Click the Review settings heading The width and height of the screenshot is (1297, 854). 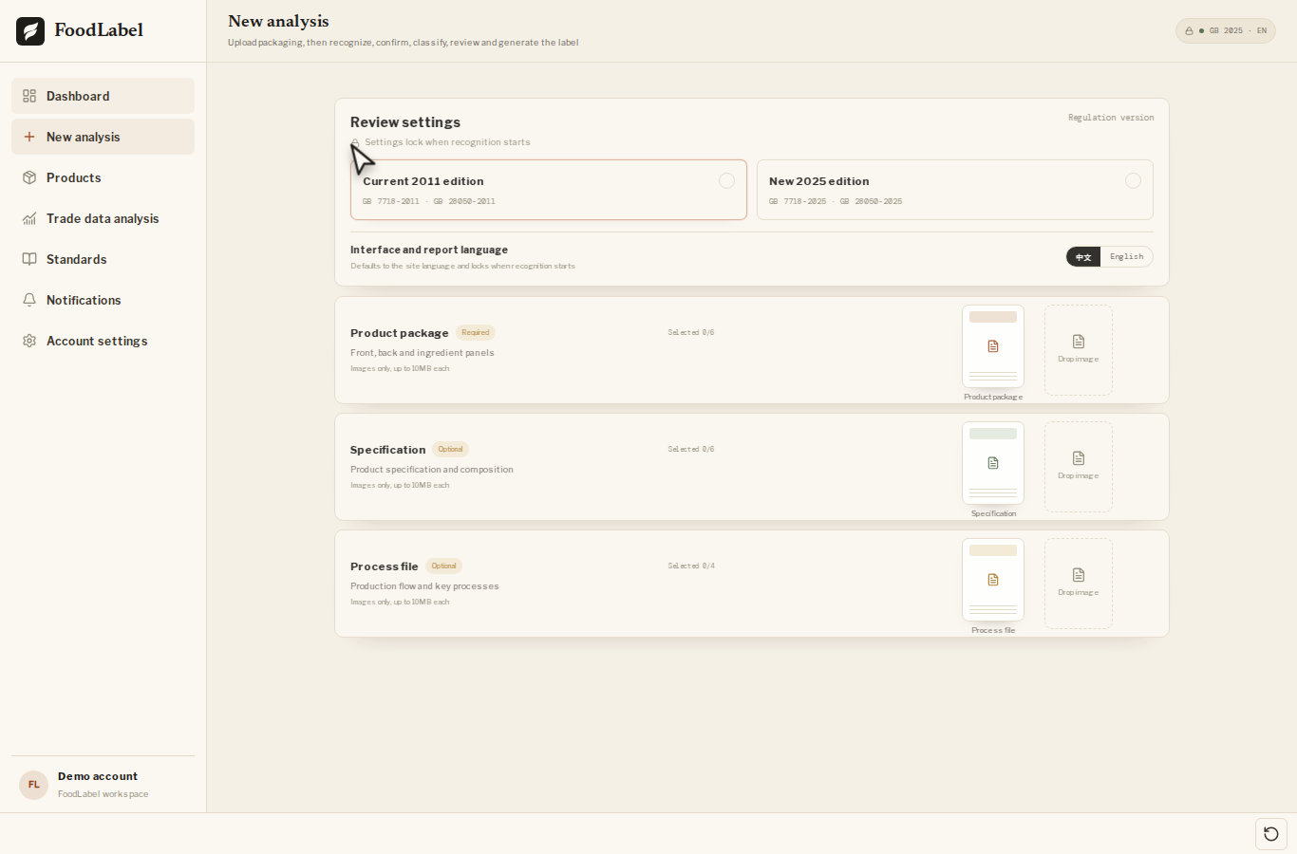(x=405, y=122)
